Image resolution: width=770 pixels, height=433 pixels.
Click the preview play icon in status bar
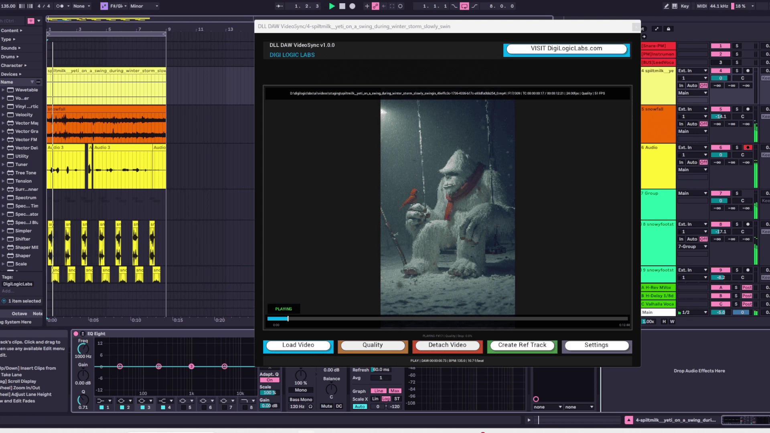point(529,420)
